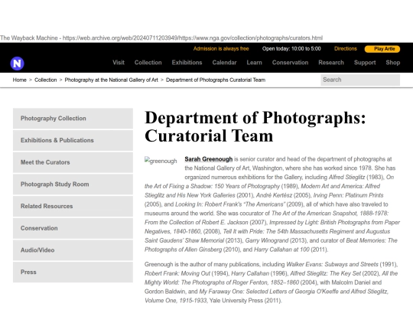Open Meet the Curators in the sidebar

pos(73,162)
